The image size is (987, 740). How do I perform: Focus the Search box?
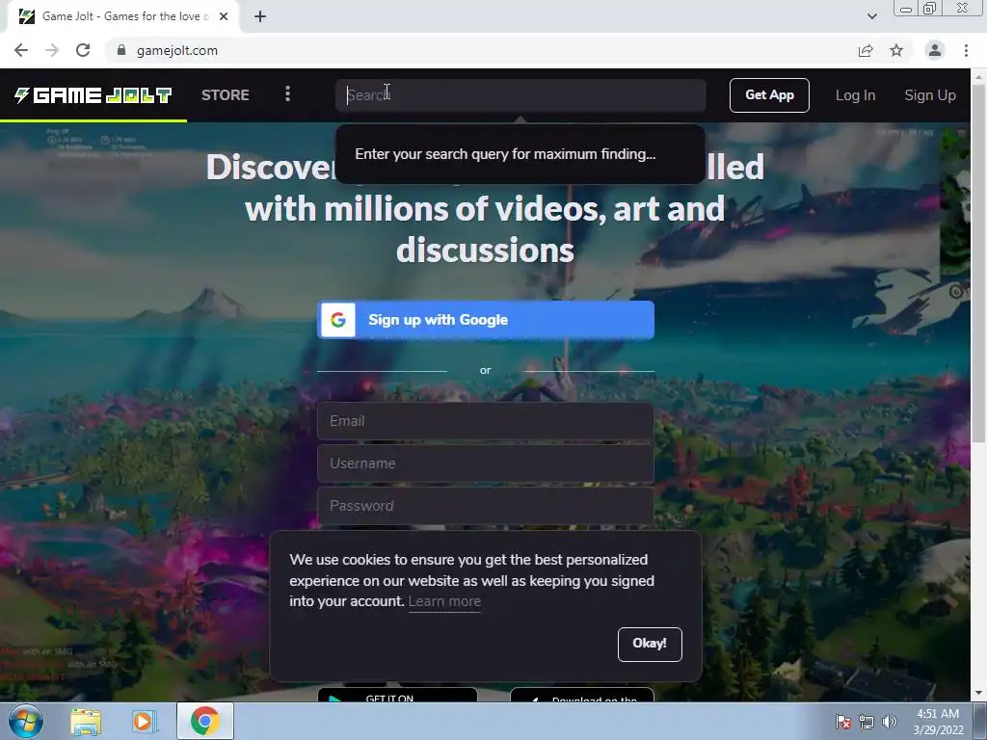click(520, 95)
